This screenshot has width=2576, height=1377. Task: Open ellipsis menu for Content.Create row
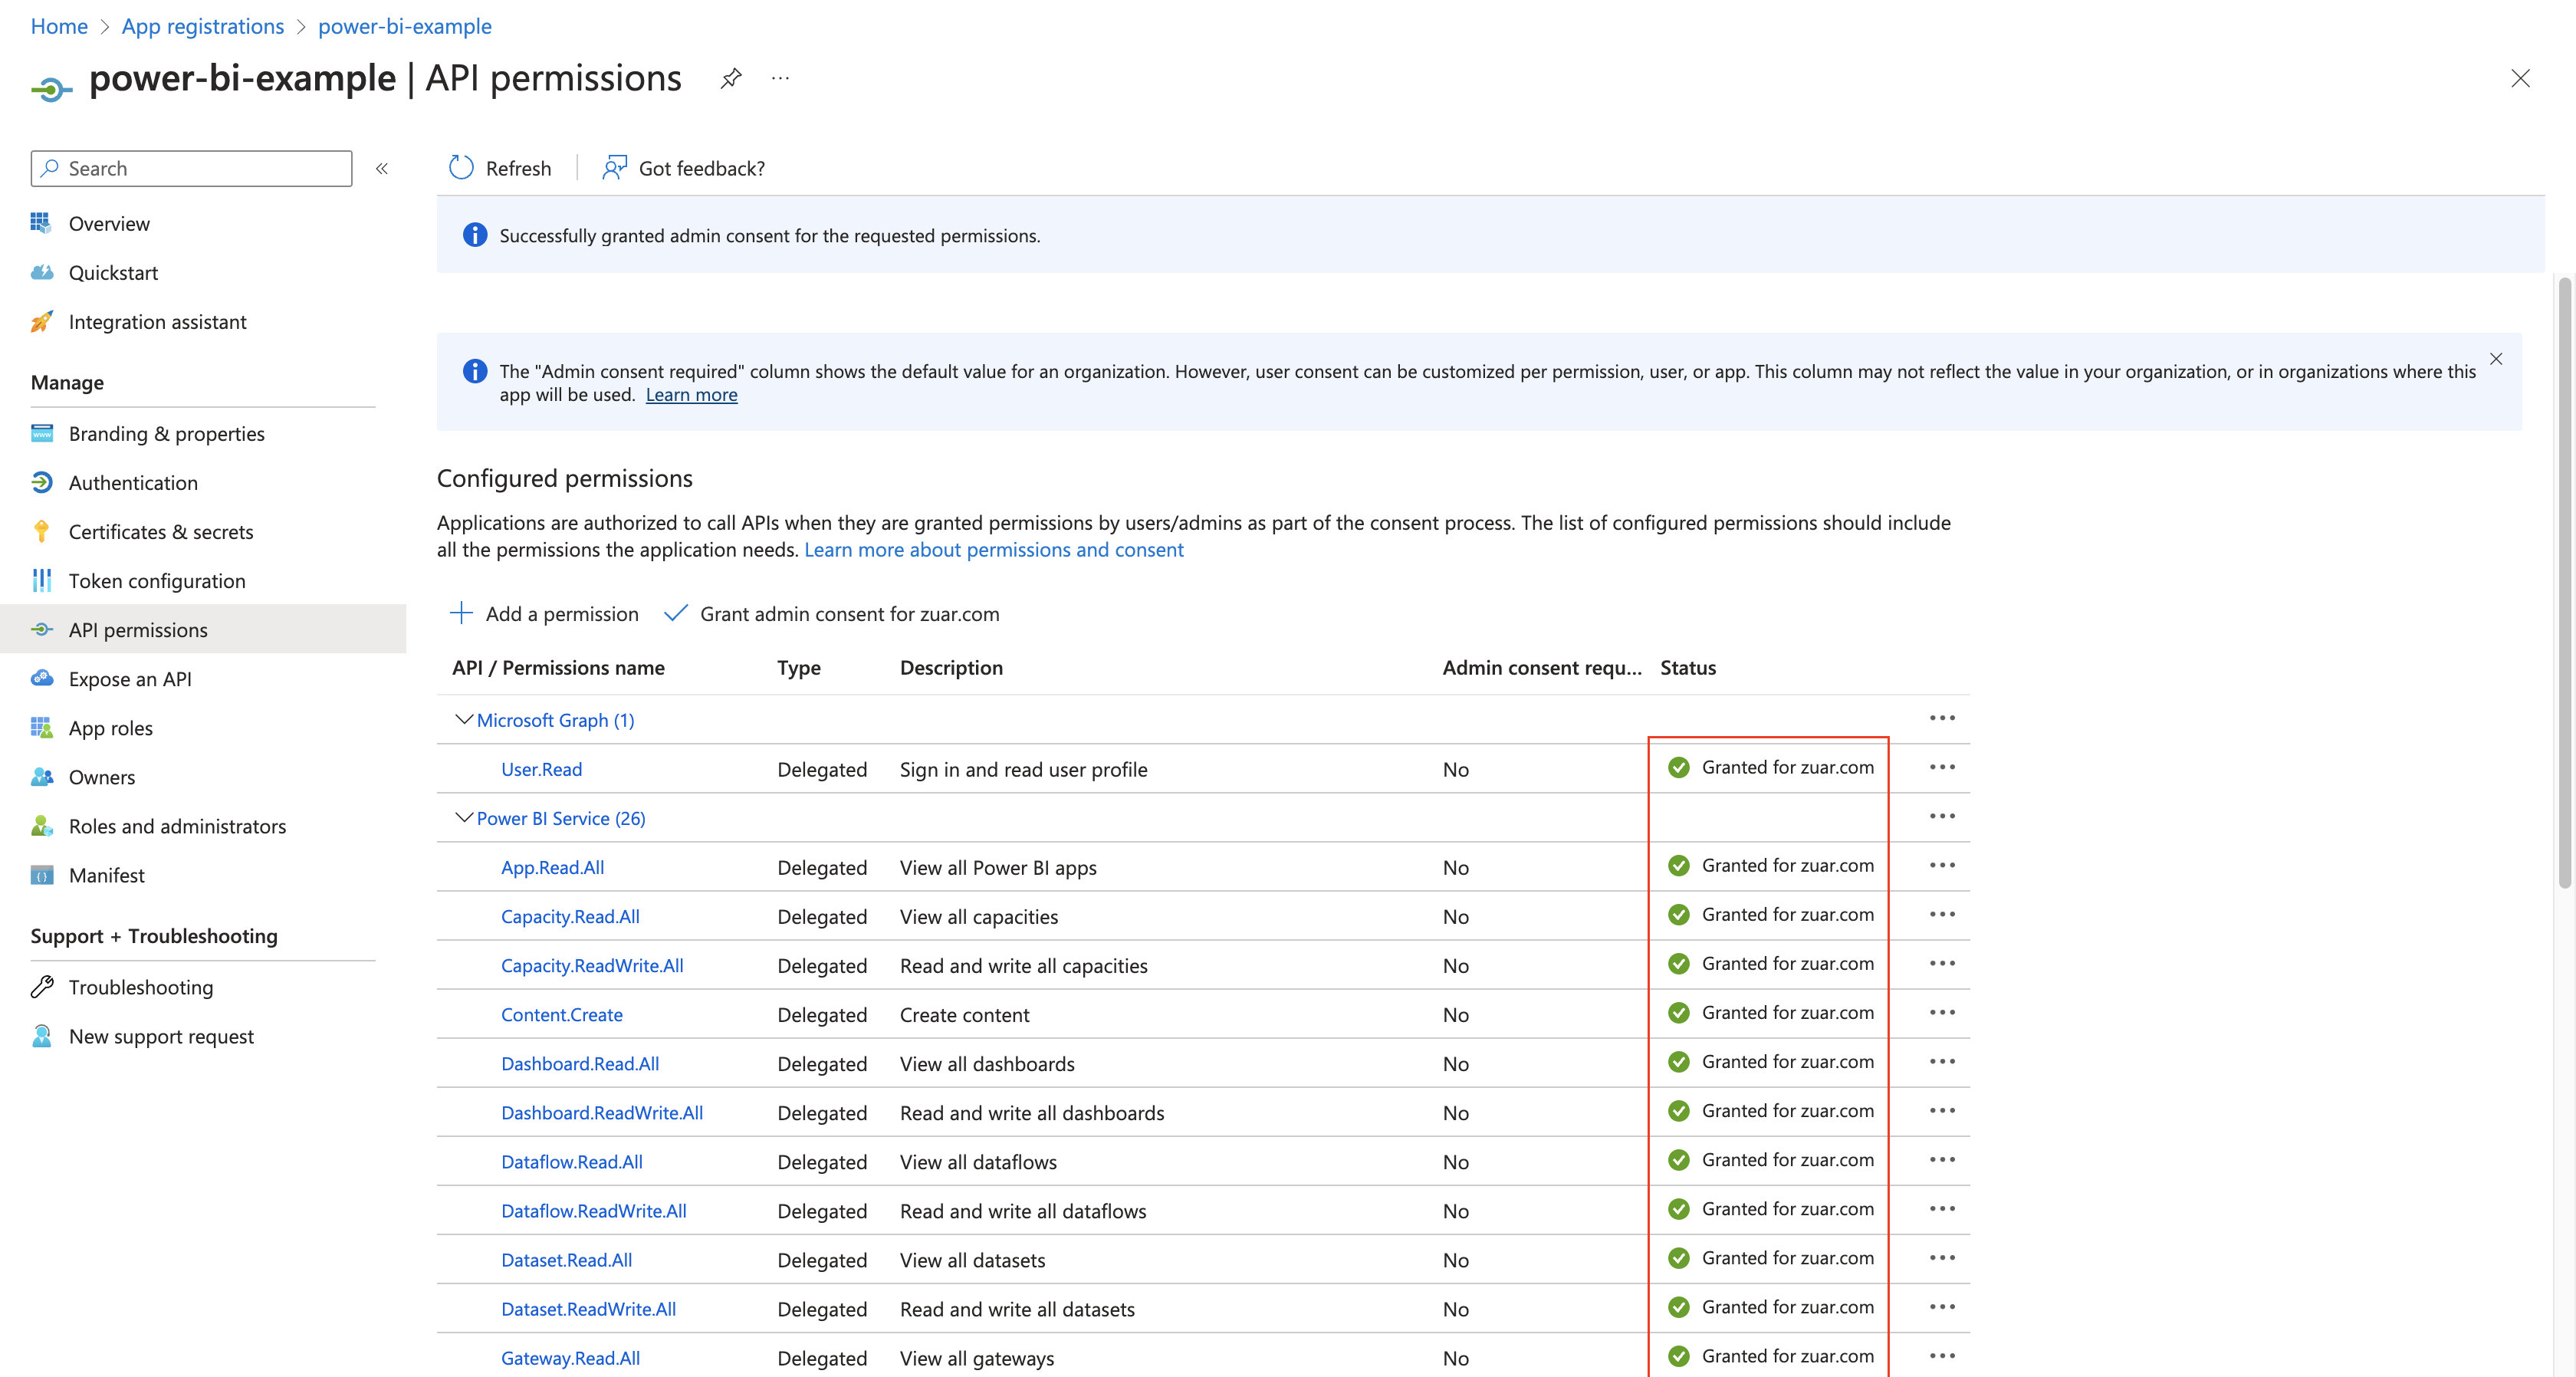click(x=1942, y=1012)
